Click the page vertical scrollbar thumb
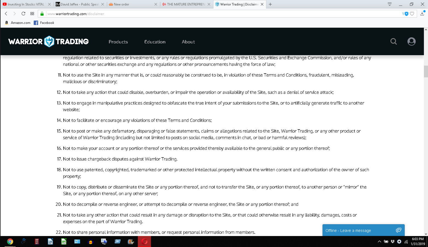 tap(426, 72)
